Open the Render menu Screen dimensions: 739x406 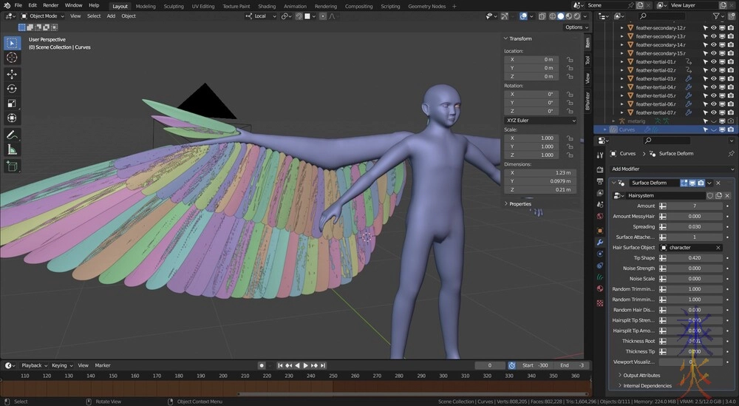pos(50,5)
